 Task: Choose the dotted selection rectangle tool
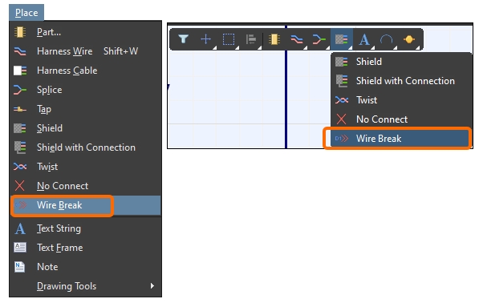229,39
